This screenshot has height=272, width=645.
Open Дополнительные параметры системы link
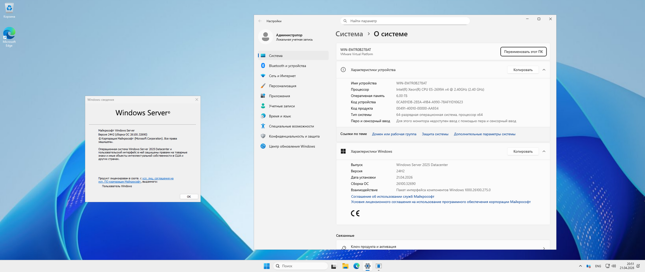(x=484, y=134)
